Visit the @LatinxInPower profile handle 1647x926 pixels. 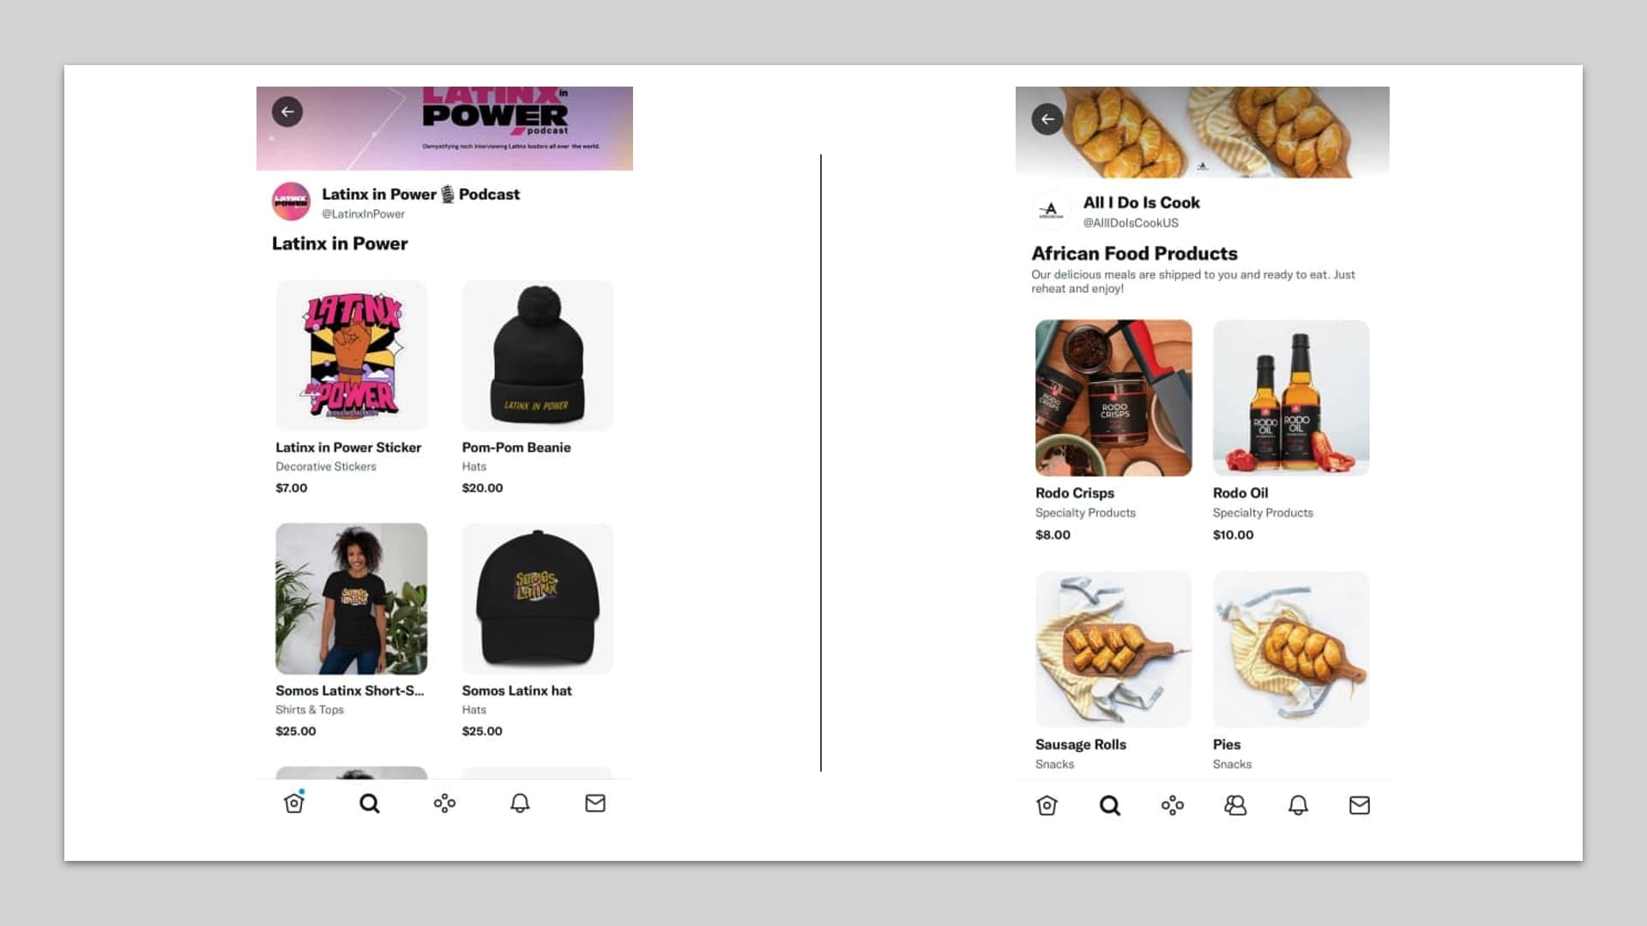363,214
